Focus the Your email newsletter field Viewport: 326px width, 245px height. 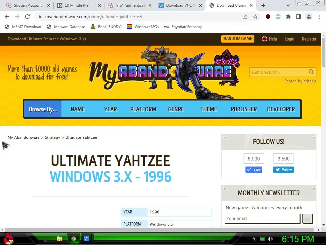point(262,219)
